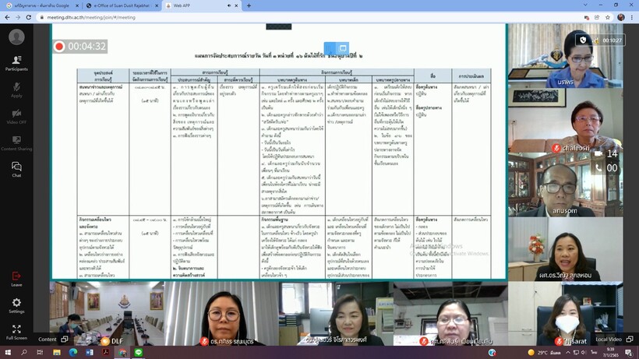Close the Google search tab
This screenshot has width=639, height=359.
(77, 5)
